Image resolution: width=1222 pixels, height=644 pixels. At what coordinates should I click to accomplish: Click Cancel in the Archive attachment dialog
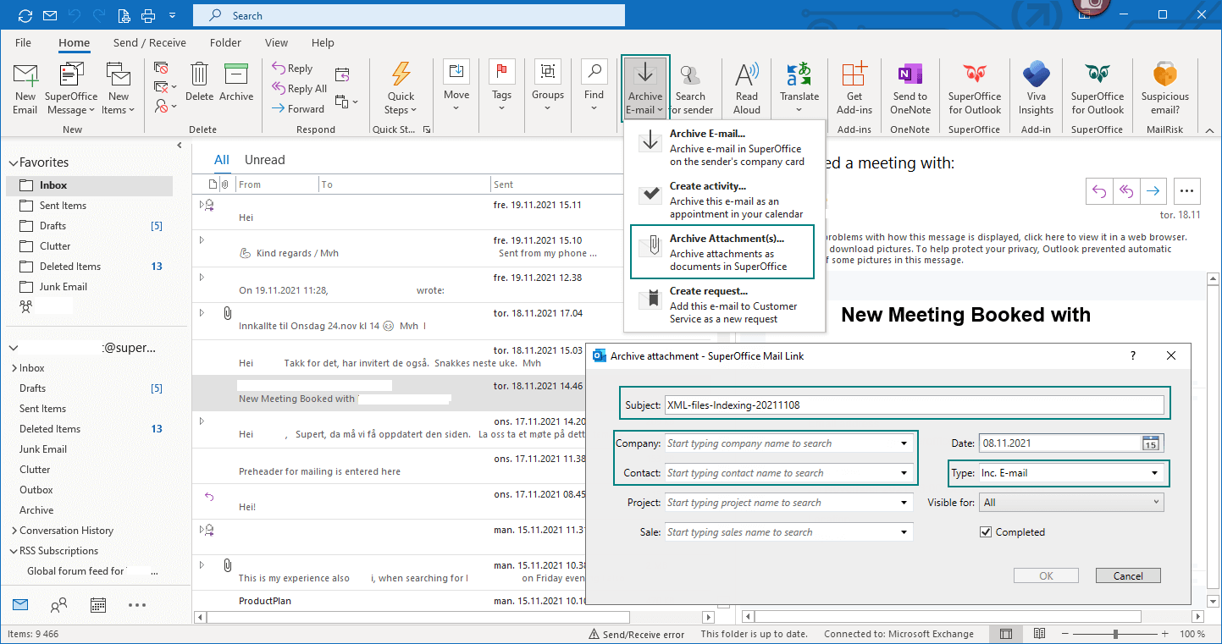click(x=1128, y=575)
